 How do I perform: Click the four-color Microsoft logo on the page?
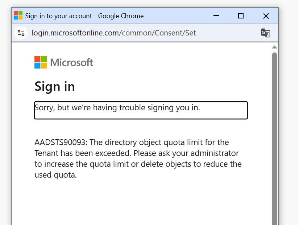tap(41, 62)
